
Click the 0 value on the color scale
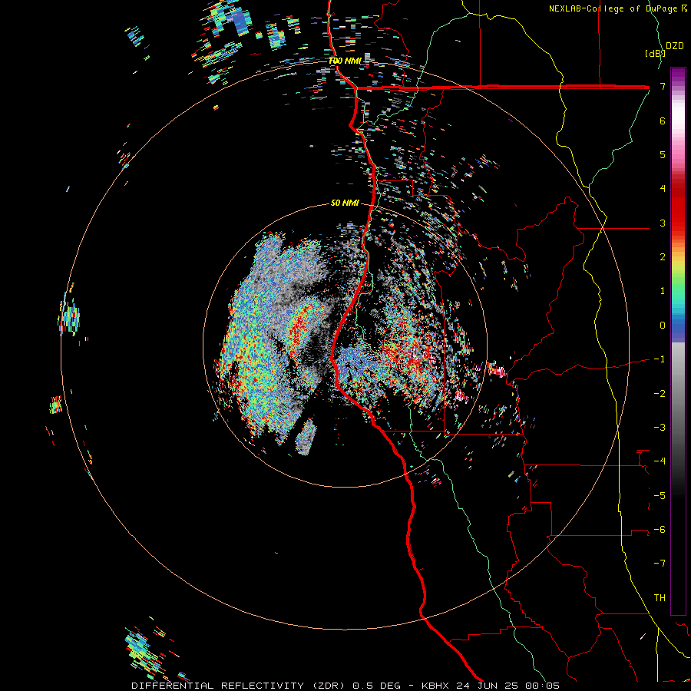coord(663,326)
